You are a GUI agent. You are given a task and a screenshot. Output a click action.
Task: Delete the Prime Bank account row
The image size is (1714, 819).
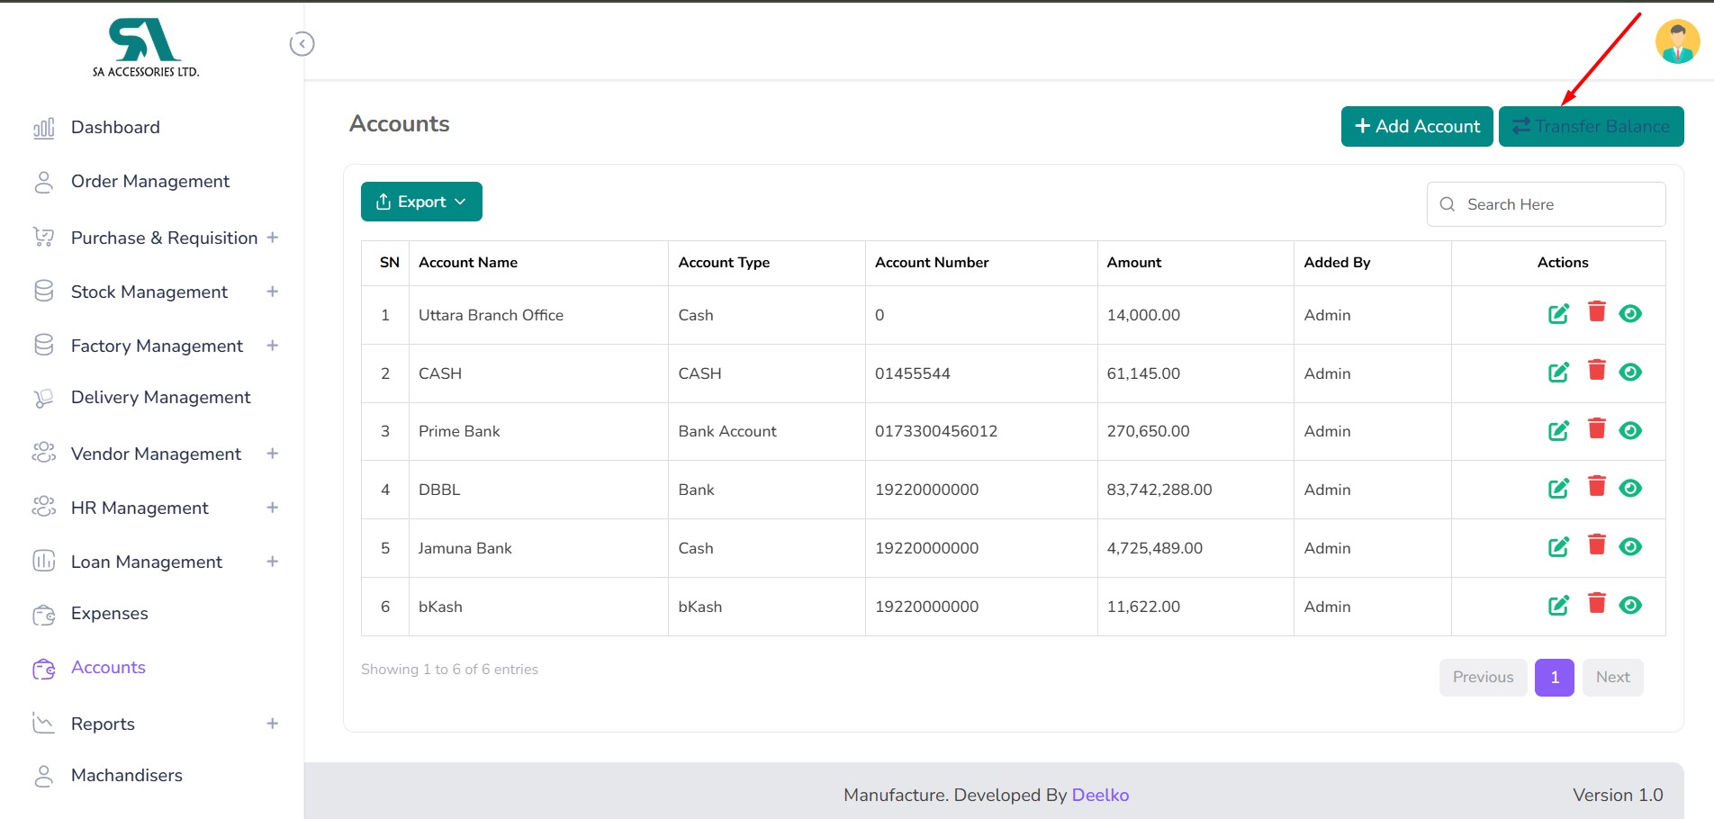(x=1596, y=429)
